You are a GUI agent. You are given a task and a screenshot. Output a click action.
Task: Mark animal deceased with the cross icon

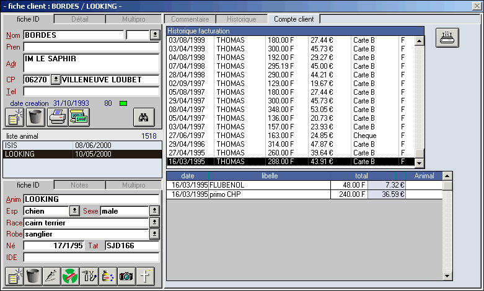click(x=145, y=276)
